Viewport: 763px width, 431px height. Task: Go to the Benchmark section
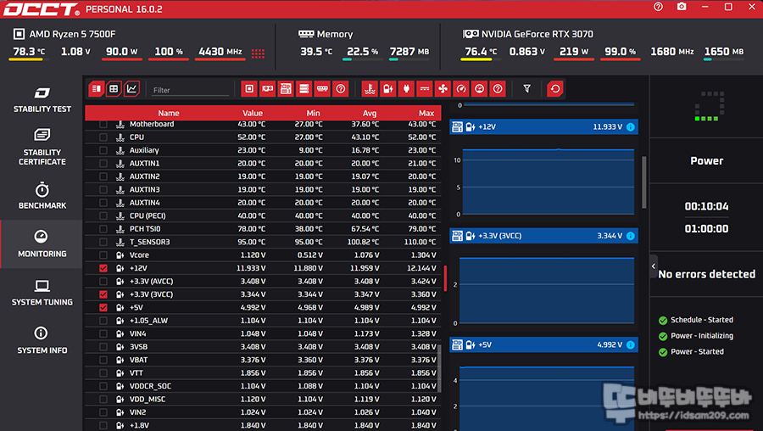click(42, 196)
